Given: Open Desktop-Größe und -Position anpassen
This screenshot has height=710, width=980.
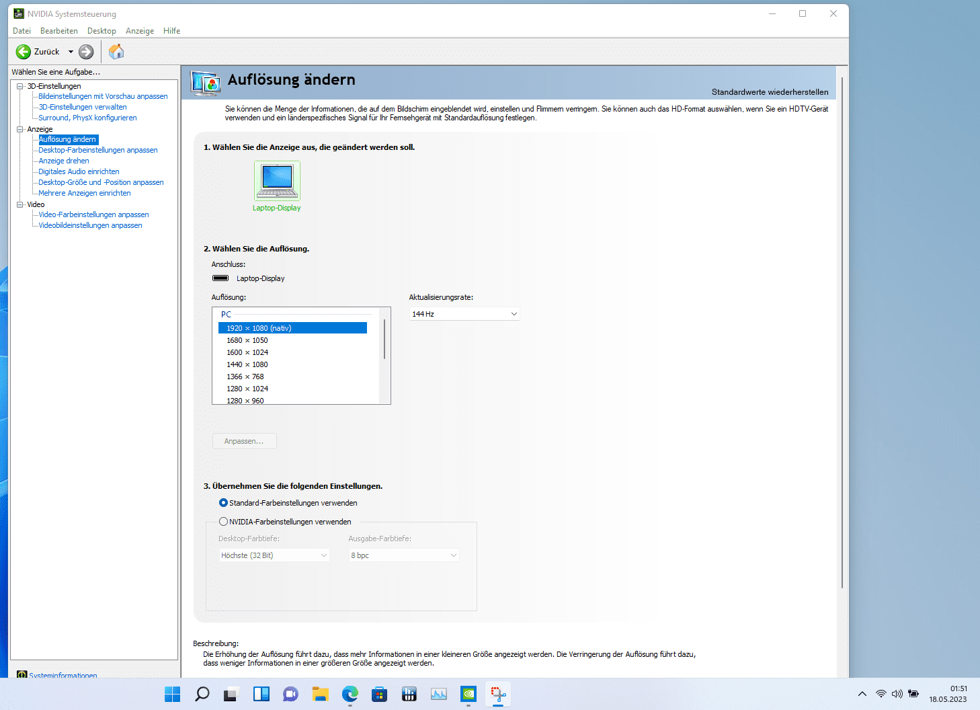Looking at the screenshot, I should 101,182.
